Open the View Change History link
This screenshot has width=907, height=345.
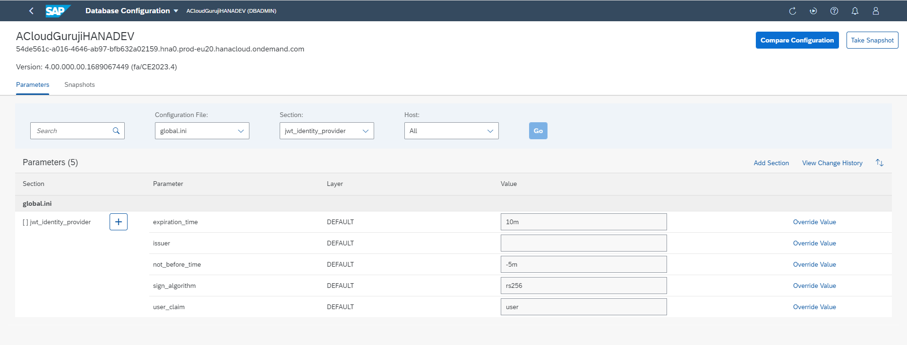coord(832,163)
